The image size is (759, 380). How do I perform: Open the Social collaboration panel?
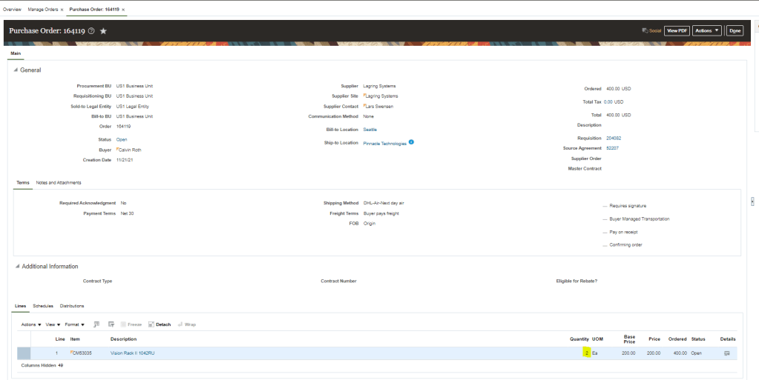pyautogui.click(x=651, y=30)
